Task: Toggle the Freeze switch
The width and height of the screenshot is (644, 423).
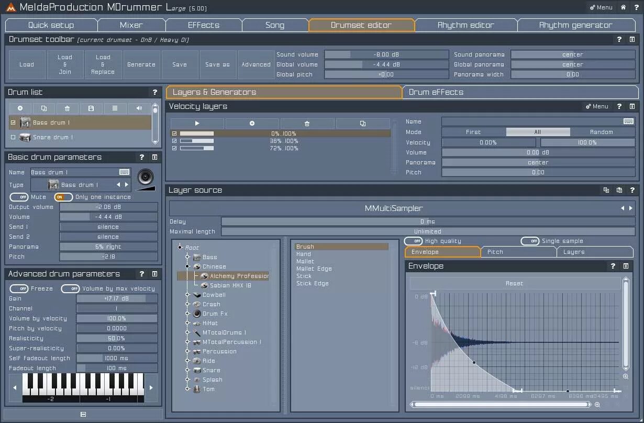Action: (19, 288)
